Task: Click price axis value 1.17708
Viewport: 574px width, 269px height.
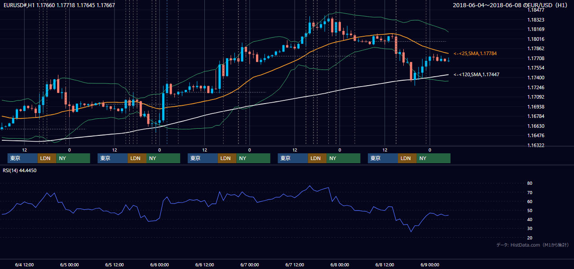Action: [x=536, y=58]
